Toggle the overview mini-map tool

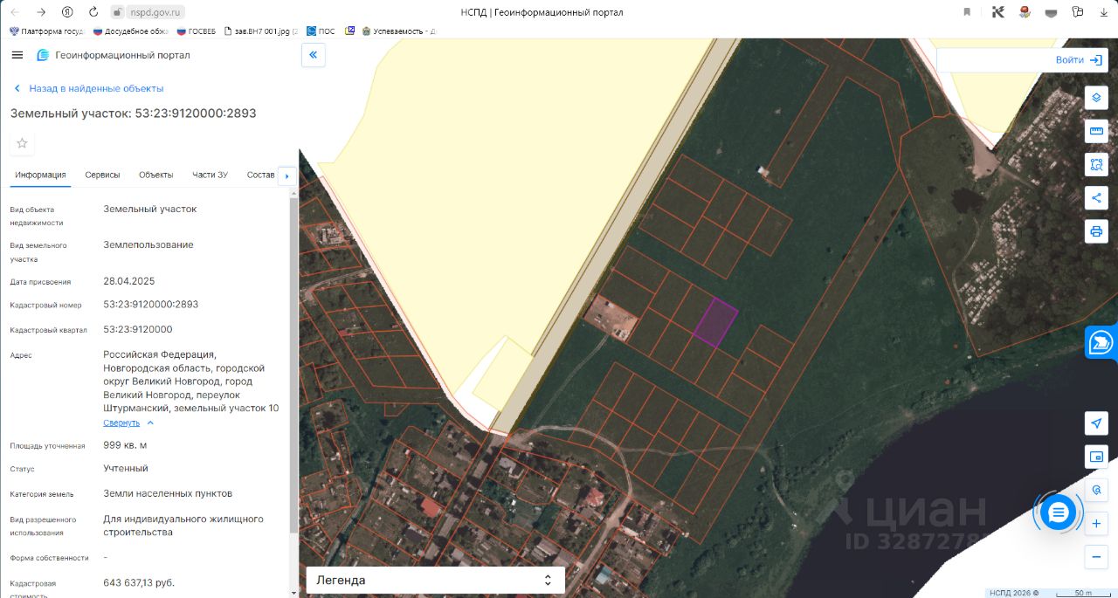1096,457
